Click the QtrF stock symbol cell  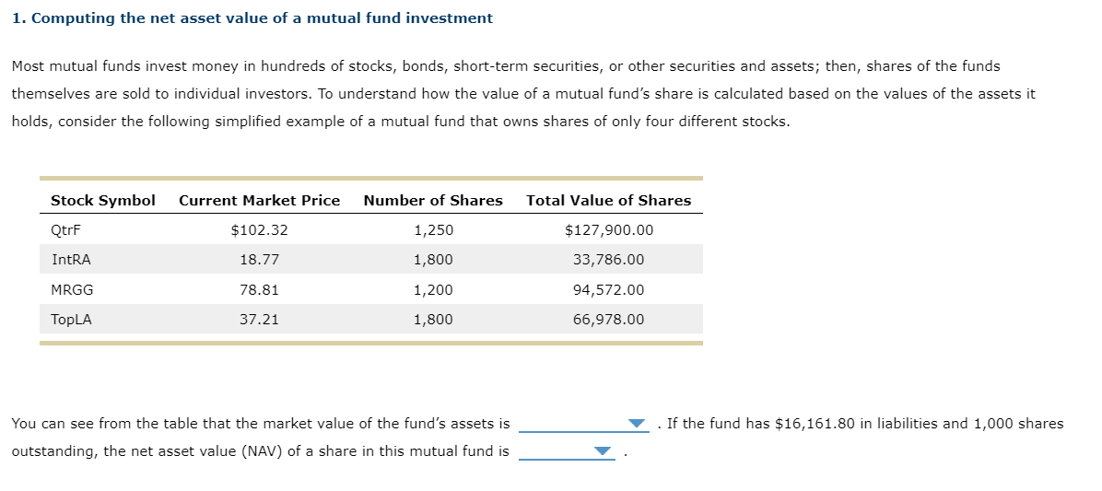(x=60, y=230)
